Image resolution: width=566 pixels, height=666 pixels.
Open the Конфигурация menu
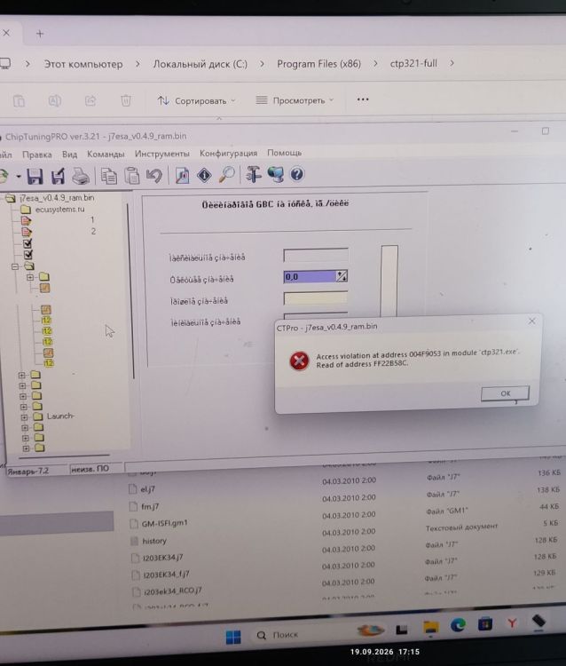(228, 153)
